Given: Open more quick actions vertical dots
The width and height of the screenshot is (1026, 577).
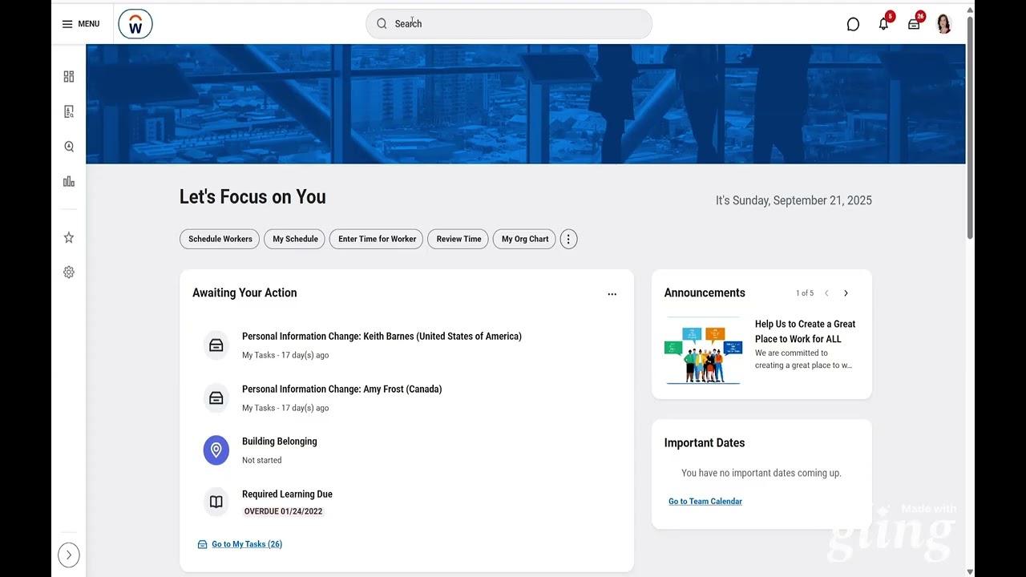Looking at the screenshot, I should point(568,239).
